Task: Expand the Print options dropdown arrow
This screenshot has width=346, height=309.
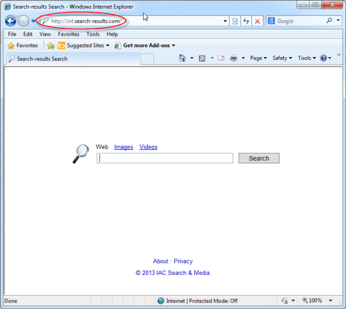Action: point(243,58)
